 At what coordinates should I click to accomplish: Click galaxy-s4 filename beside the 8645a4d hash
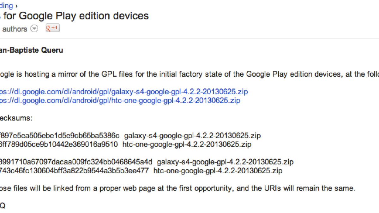(x=225, y=162)
